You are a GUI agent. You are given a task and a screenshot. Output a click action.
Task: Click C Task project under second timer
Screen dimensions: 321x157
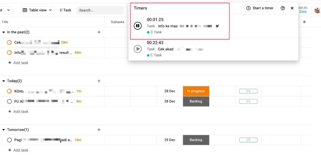click(x=154, y=55)
